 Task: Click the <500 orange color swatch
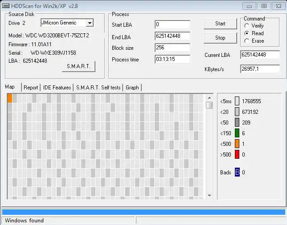coord(237,144)
